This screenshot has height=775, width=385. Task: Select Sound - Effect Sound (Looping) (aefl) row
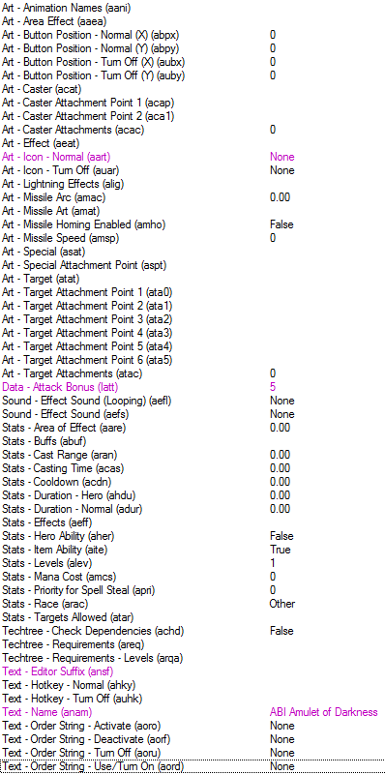click(x=192, y=401)
